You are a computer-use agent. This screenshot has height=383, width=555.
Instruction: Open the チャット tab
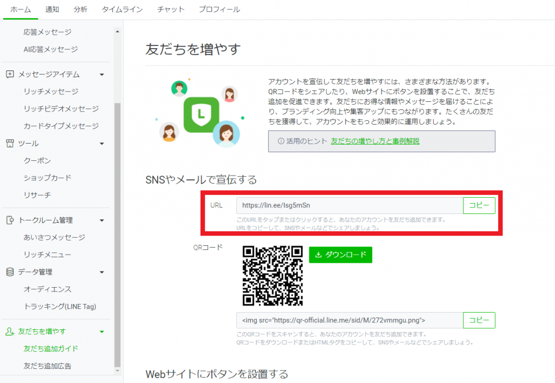click(x=171, y=10)
